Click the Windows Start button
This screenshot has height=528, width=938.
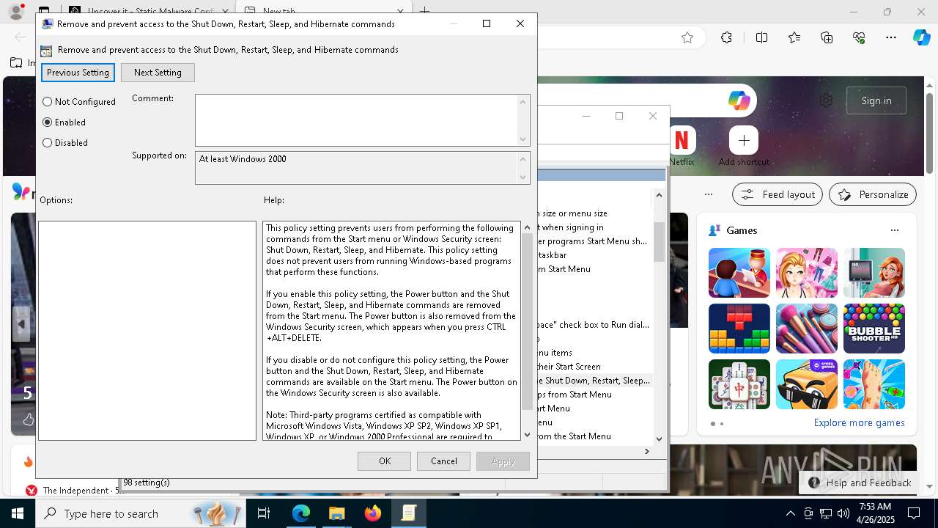coord(18,513)
